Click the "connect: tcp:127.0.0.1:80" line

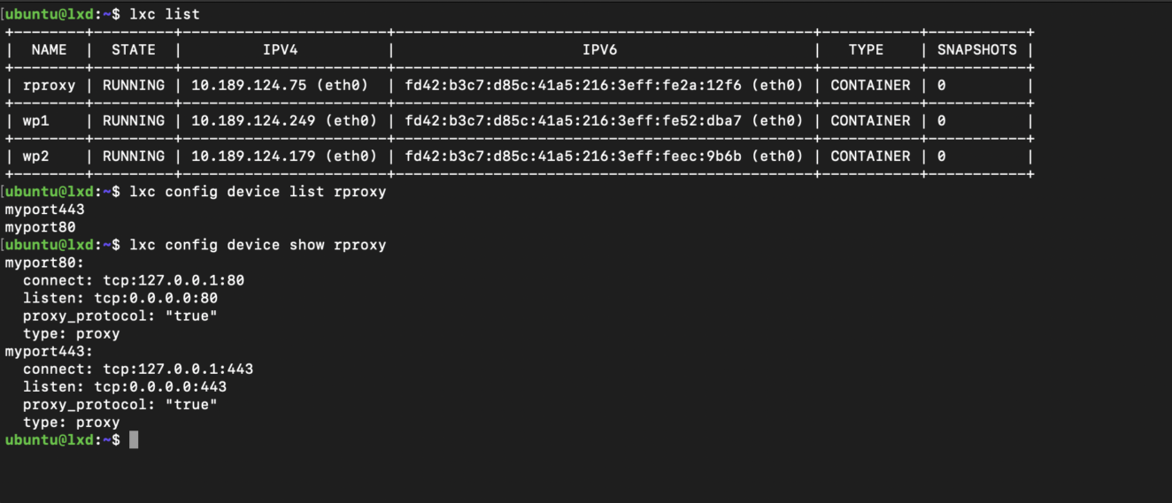pyautogui.click(x=134, y=280)
